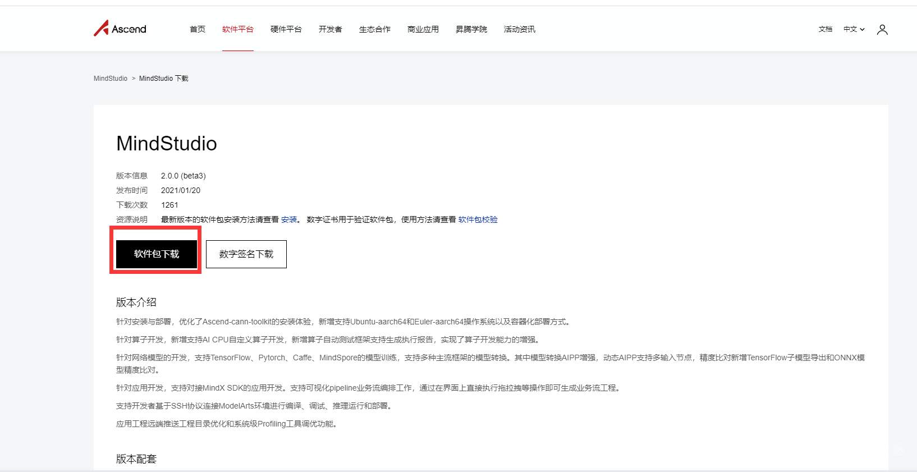Open 生态合作 in the navigation bar
Image resolution: width=917 pixels, height=472 pixels.
pyautogui.click(x=375, y=29)
